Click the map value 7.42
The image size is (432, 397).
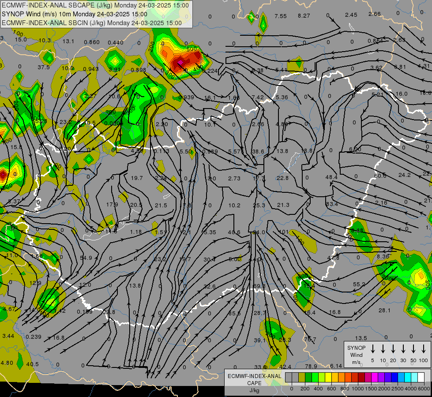coord(258,97)
